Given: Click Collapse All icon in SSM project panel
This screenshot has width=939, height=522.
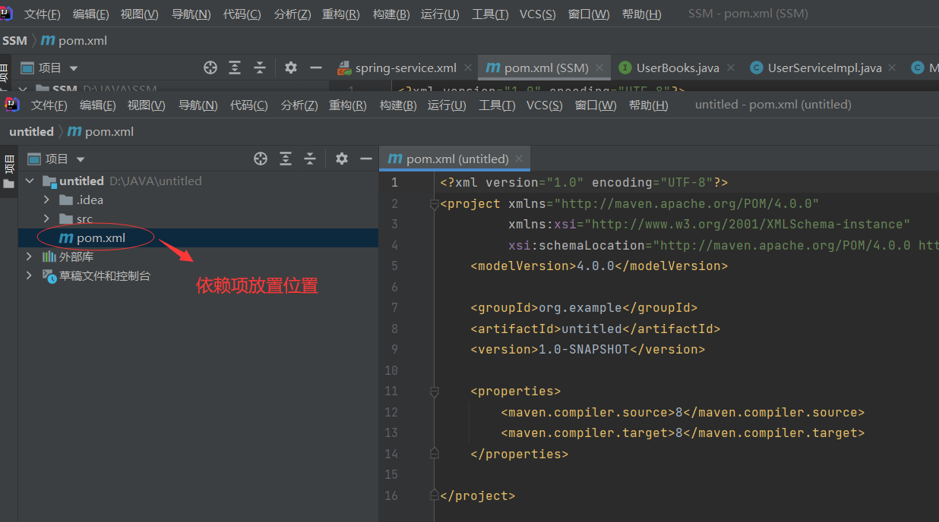Looking at the screenshot, I should 260,68.
